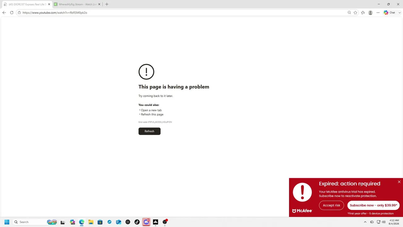Close the McAfee popup with the X
The height and width of the screenshot is (227, 403).
point(399,182)
